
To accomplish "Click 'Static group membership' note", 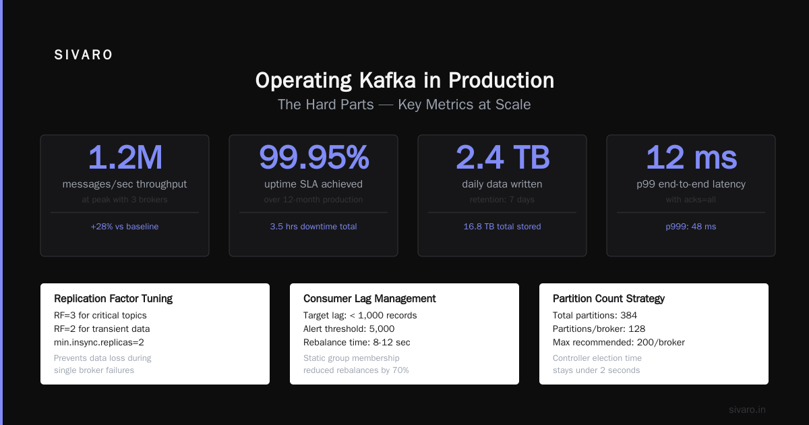I will pyautogui.click(x=351, y=358).
